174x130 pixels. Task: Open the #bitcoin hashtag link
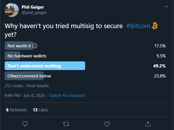(138, 26)
